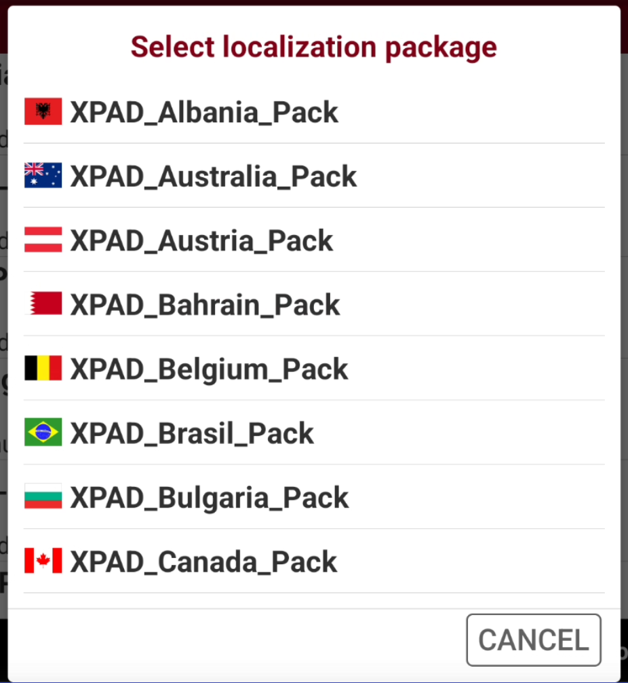Screen dimensions: 628x683
Task: Select XPAD_Bahrain_Pack text label
Action: (205, 304)
